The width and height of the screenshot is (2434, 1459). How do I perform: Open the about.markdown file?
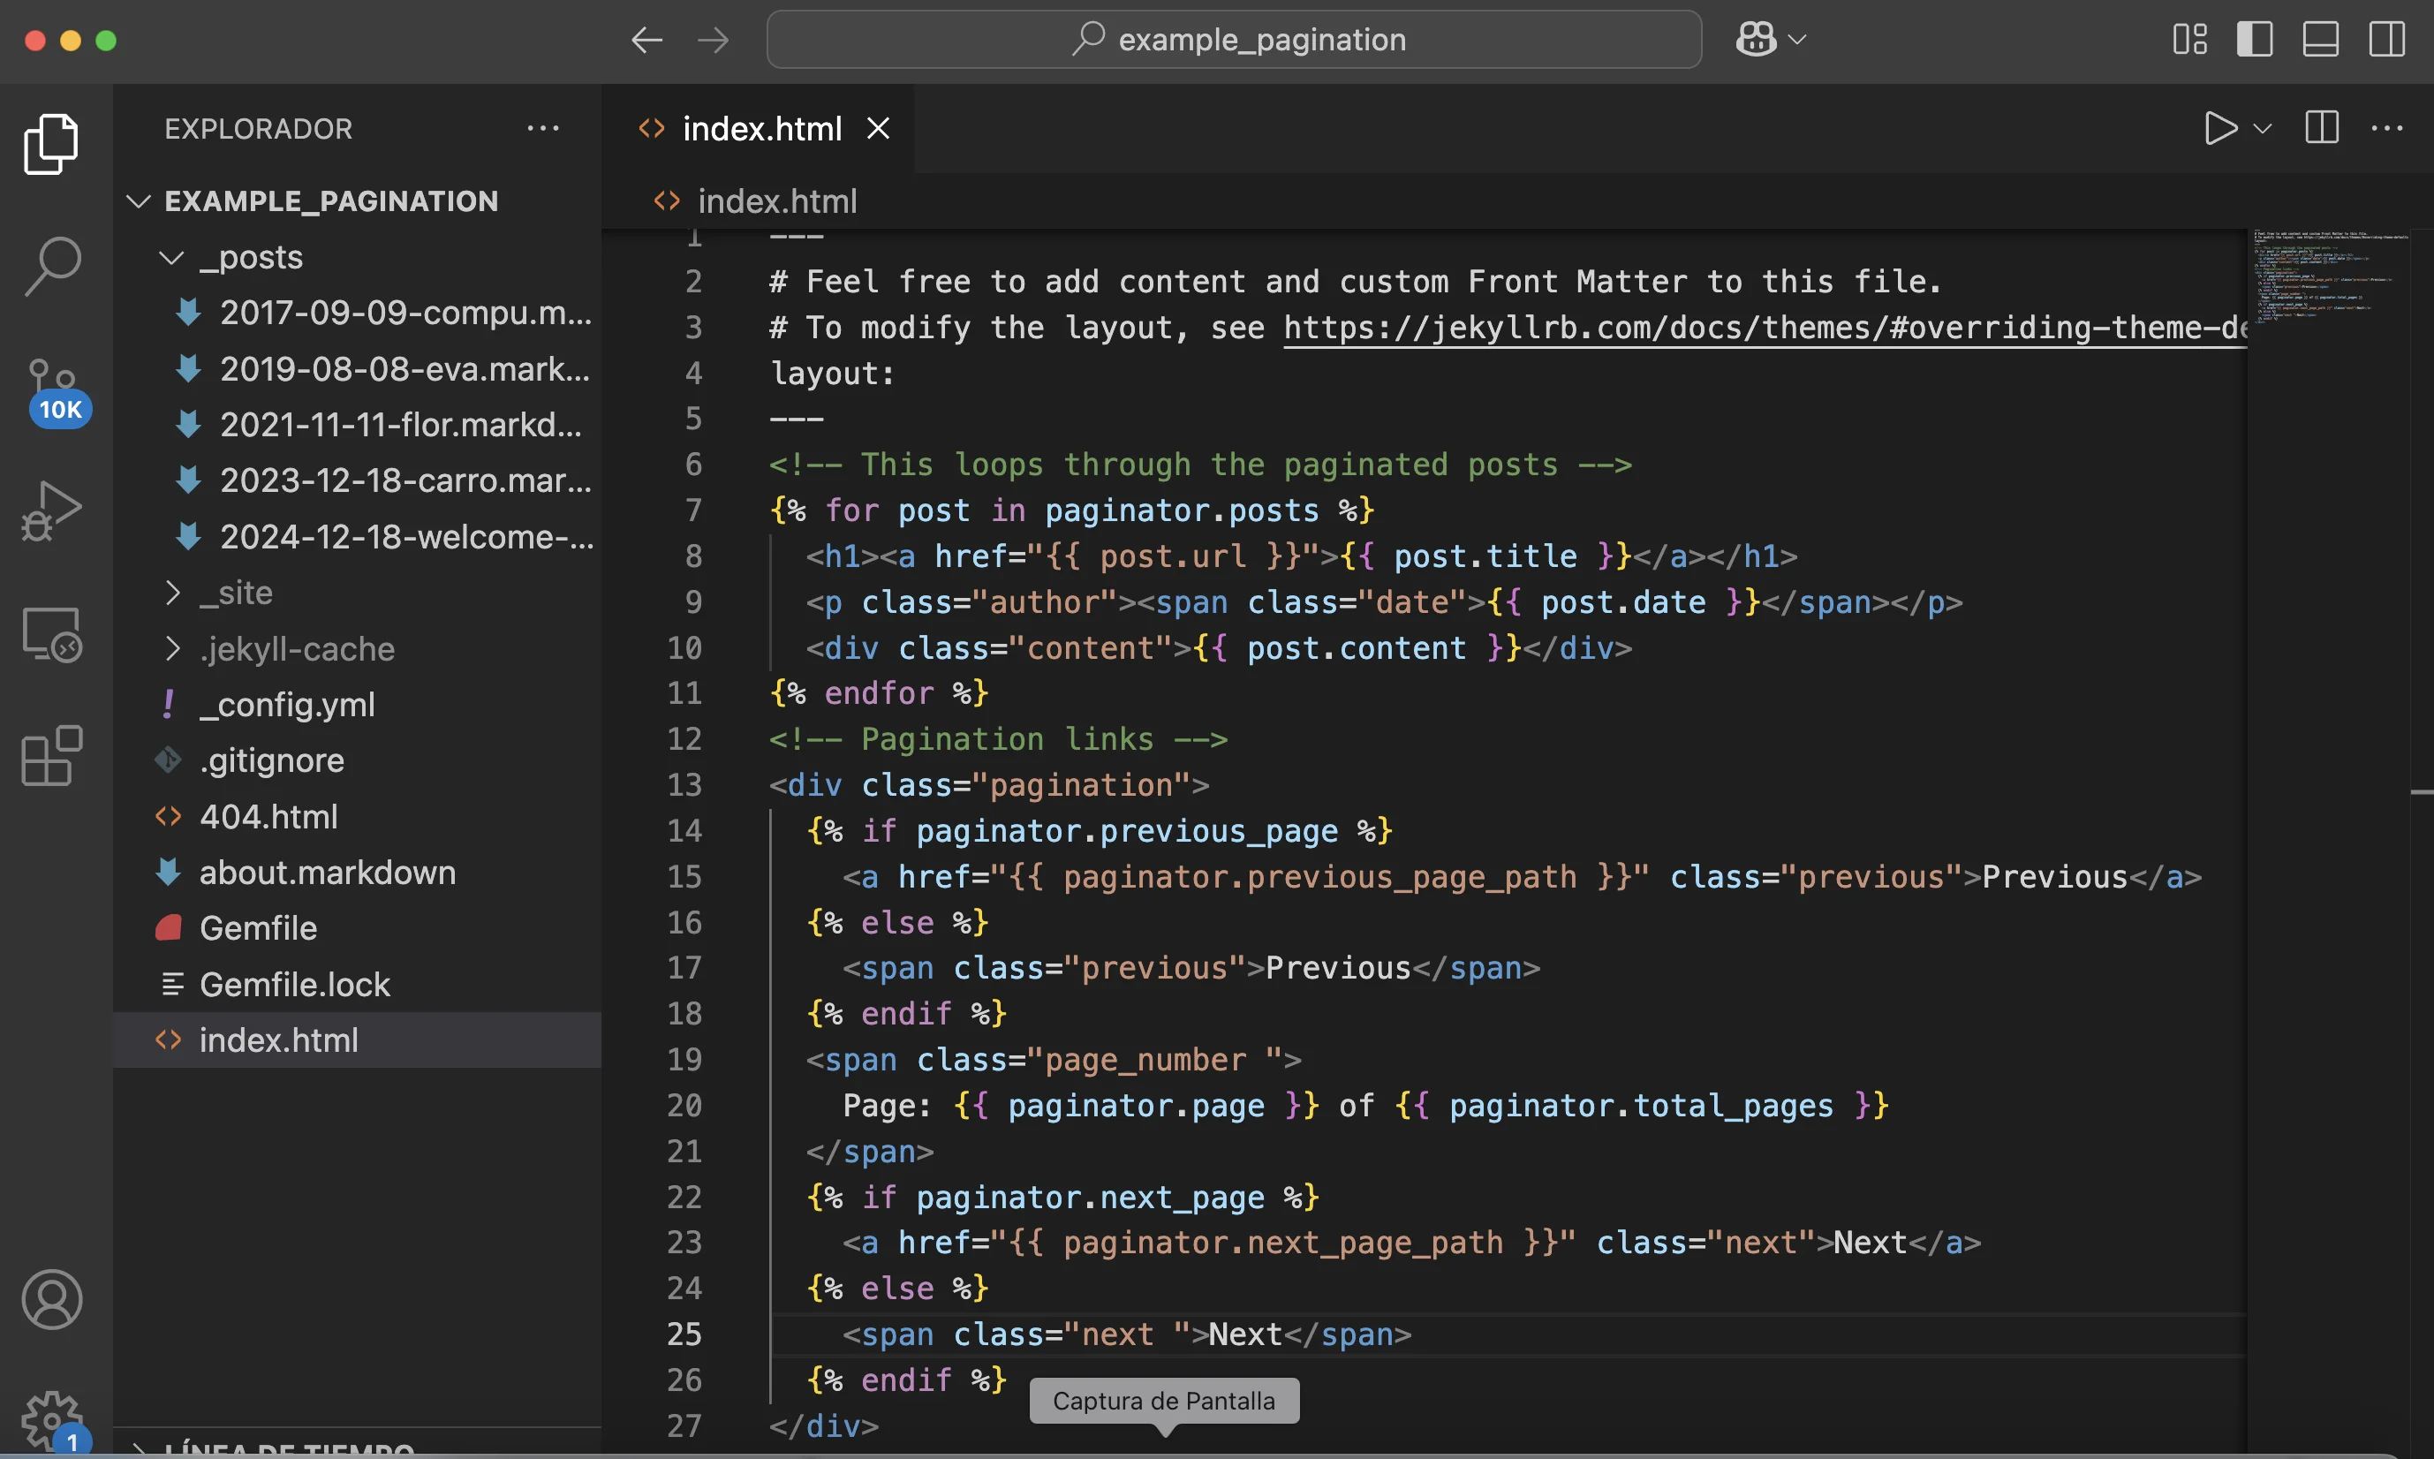358,873
